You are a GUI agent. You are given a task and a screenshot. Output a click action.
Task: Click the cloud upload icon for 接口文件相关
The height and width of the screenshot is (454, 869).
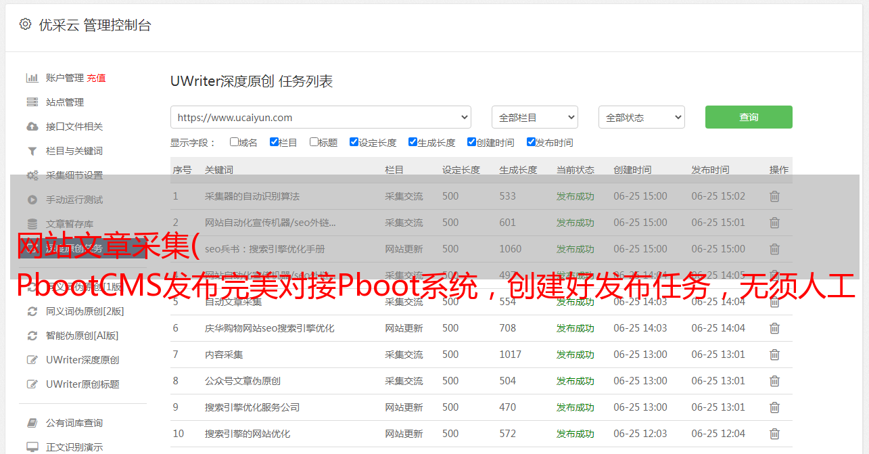32,127
